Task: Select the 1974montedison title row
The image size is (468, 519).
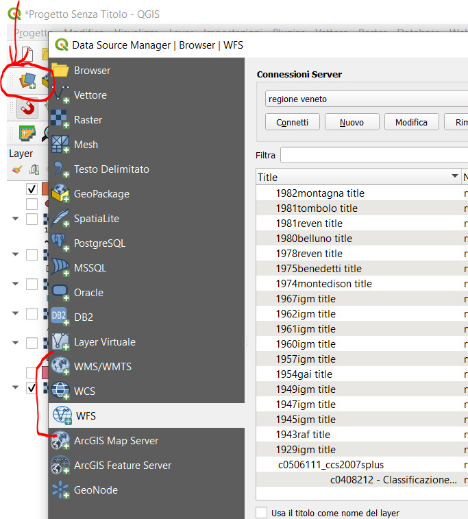Action: coord(362,284)
